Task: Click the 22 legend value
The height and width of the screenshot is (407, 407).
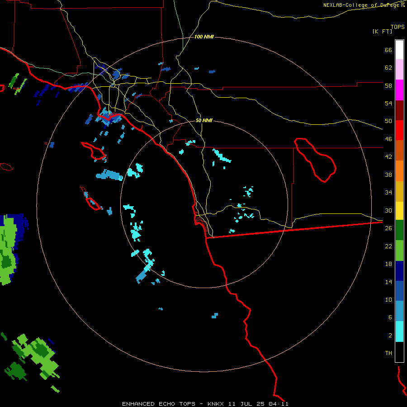Action: click(388, 246)
